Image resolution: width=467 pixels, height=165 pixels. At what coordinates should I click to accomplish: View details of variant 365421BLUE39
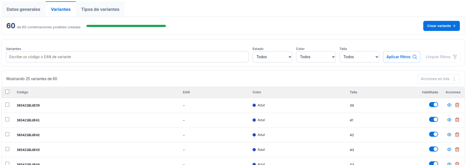point(449,105)
